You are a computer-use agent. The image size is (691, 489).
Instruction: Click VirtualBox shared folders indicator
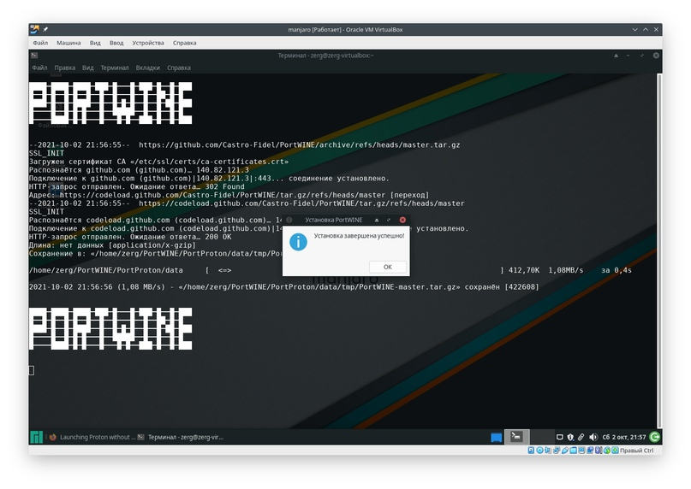(574, 451)
